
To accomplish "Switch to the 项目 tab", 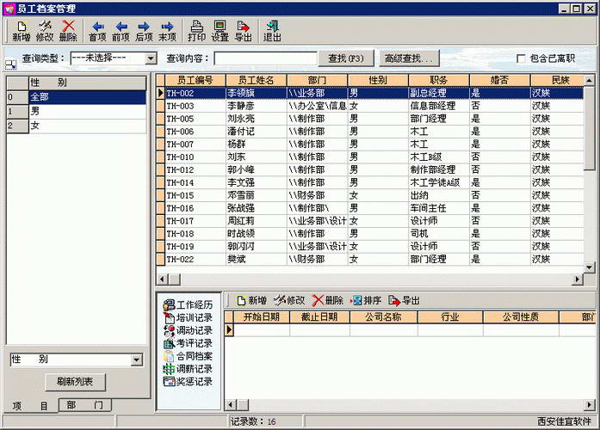I will coord(30,406).
